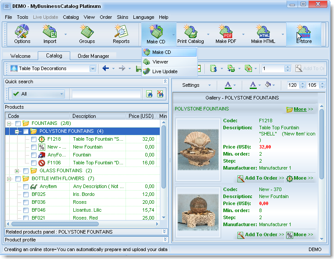Toggle the GLASS FOUNTAINS folder checkbox
This screenshot has width=334, height=259.
(x=26, y=170)
